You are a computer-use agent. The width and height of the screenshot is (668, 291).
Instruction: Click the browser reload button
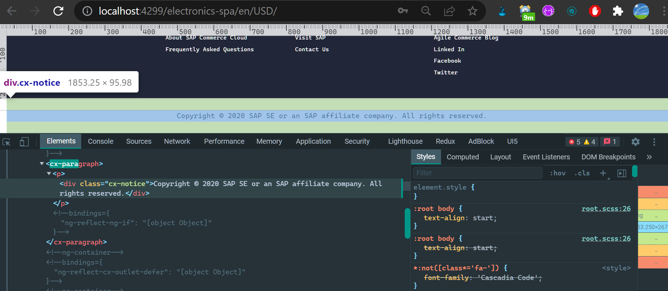[x=58, y=11]
